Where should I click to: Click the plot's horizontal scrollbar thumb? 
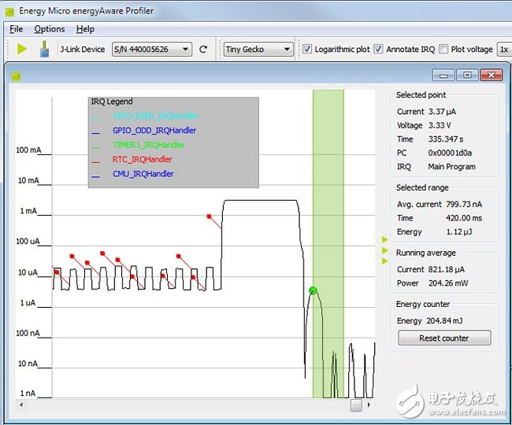356,405
